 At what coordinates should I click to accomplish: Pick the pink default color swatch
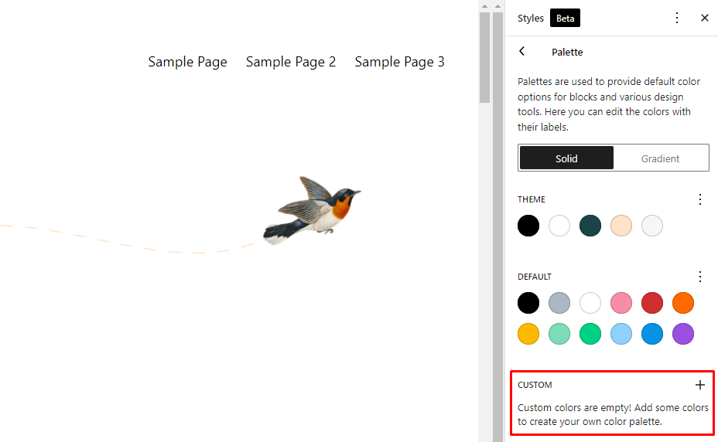621,303
